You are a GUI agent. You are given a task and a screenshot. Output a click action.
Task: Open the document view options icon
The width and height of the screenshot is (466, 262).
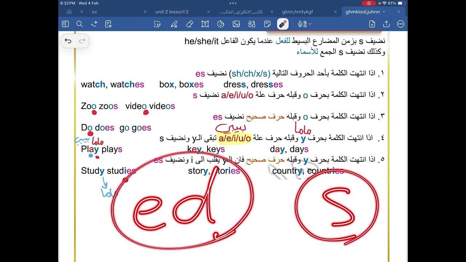tap(108, 24)
